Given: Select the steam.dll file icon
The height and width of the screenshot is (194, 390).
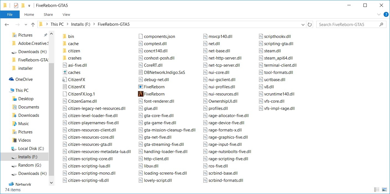Looking at the screenshot, I should (261, 51).
